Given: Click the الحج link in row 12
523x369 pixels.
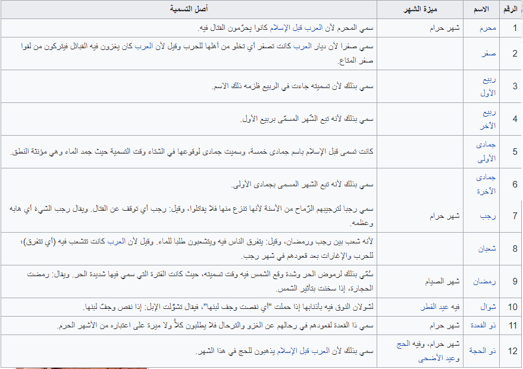Looking at the screenshot, I should tap(404, 344).
